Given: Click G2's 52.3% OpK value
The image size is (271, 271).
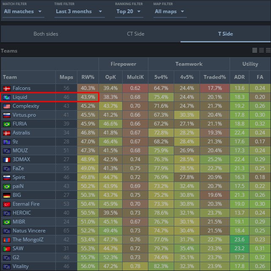Looking at the screenshot, I should [x=110, y=257].
